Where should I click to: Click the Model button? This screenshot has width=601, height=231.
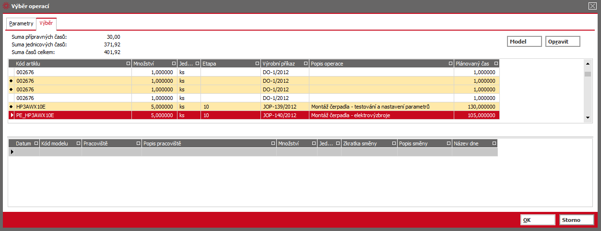(524, 42)
